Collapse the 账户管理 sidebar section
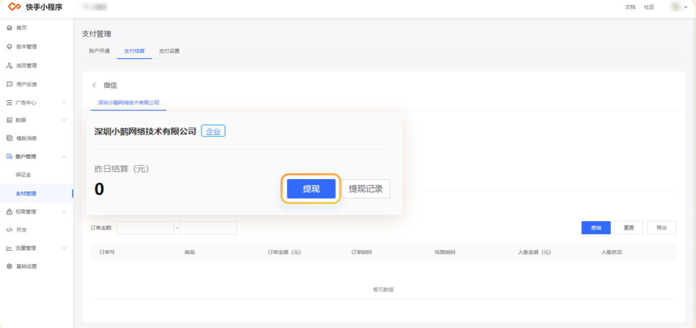The width and height of the screenshot is (696, 328). click(64, 157)
